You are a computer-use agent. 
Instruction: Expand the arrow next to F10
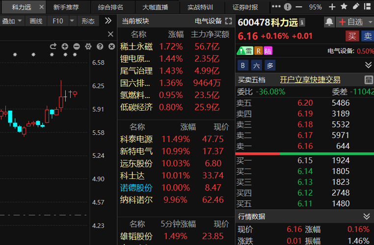72,21
